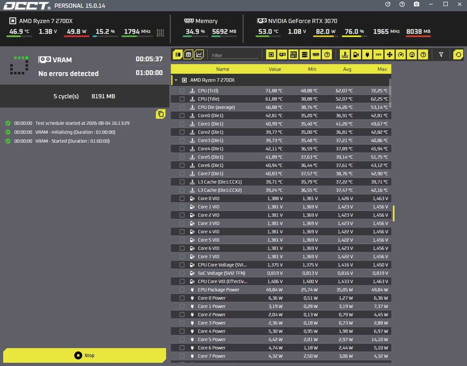467x366 pixels.
Task: Collapse the AMD Ryzen 7 2700X group
Action: (x=176, y=80)
